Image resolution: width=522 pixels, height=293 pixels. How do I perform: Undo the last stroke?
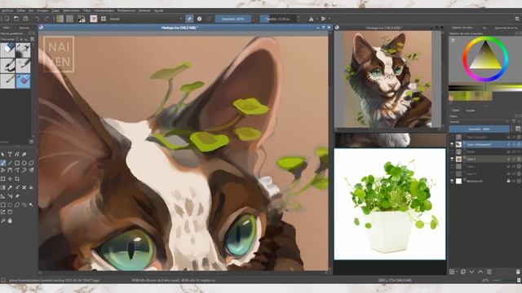[x=38, y=19]
